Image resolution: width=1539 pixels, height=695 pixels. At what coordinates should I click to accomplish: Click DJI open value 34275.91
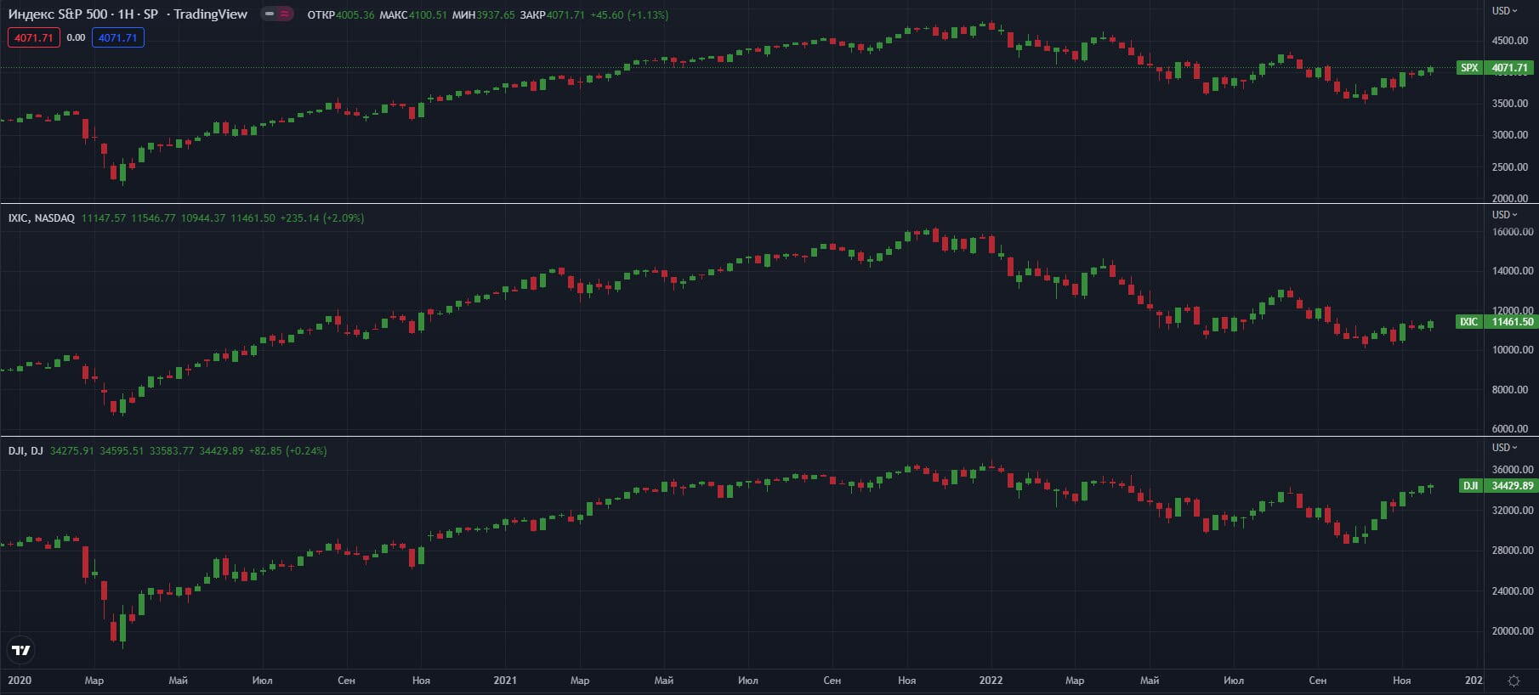(x=72, y=451)
